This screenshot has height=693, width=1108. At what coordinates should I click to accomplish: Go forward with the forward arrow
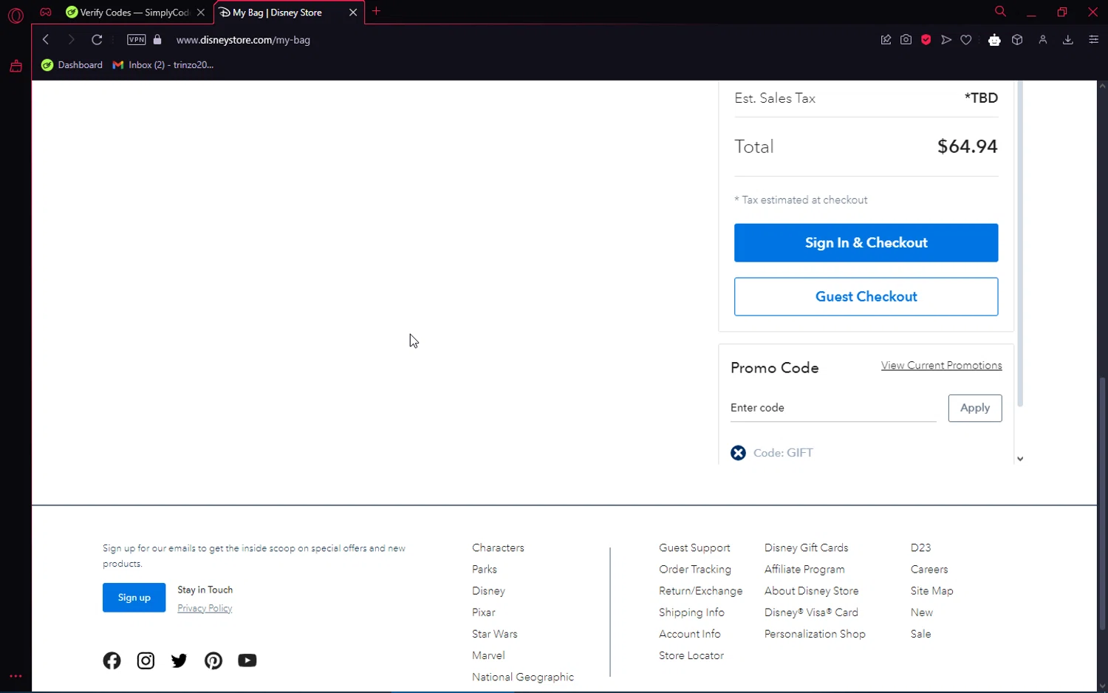71,40
